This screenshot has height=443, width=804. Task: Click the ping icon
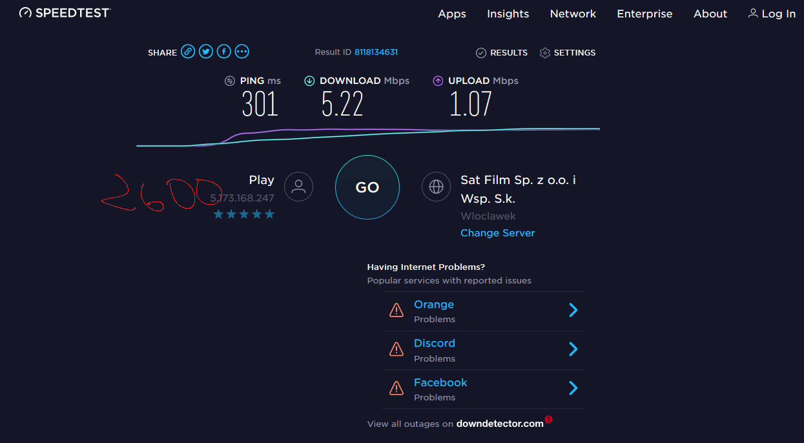coord(230,81)
